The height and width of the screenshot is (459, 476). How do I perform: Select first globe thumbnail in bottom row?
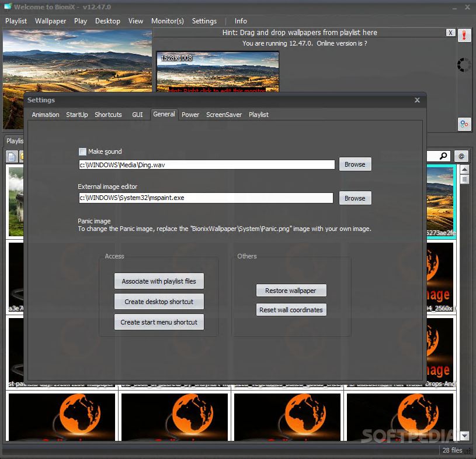(62, 417)
